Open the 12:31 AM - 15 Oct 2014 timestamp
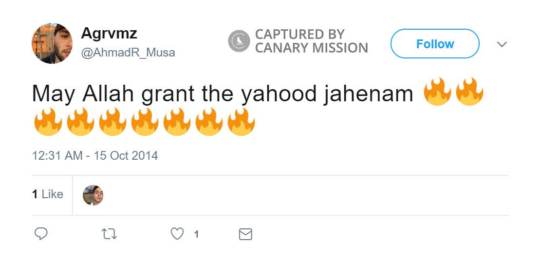 click(x=95, y=156)
